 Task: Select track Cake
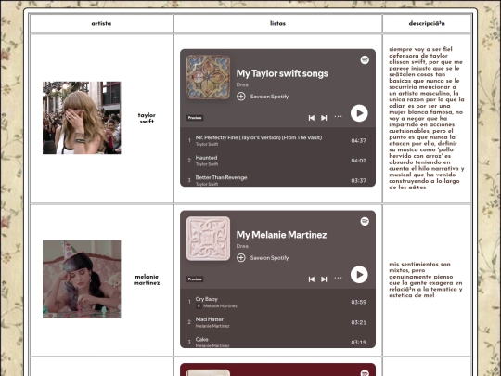(x=277, y=342)
